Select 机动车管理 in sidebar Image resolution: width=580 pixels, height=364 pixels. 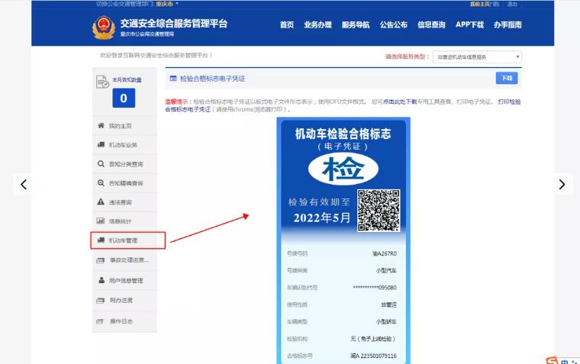128,240
